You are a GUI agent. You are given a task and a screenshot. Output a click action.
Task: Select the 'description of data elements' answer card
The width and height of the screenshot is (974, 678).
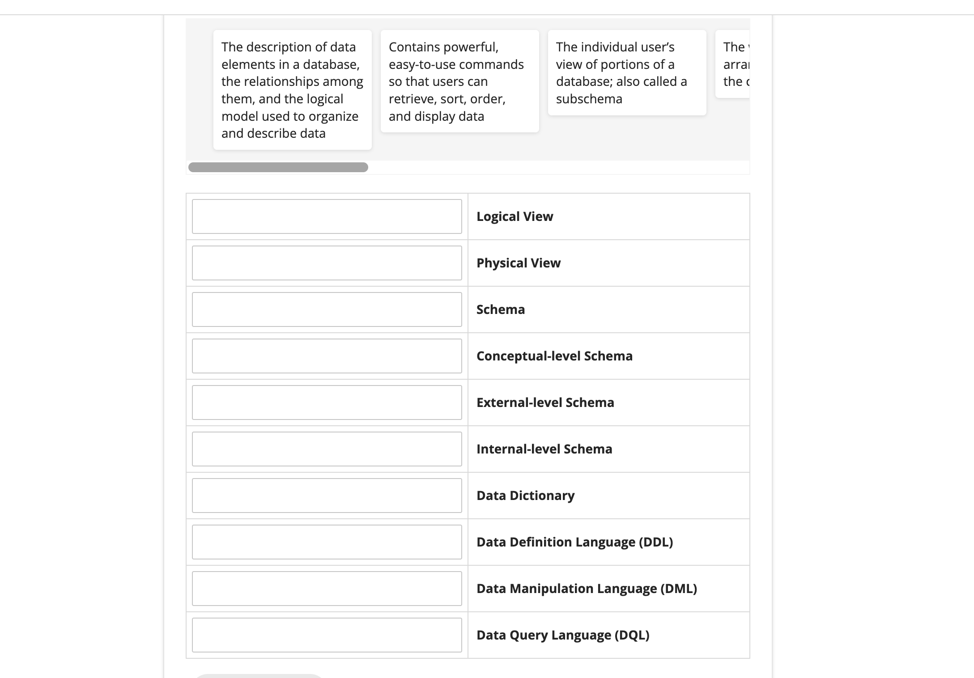[x=292, y=89]
